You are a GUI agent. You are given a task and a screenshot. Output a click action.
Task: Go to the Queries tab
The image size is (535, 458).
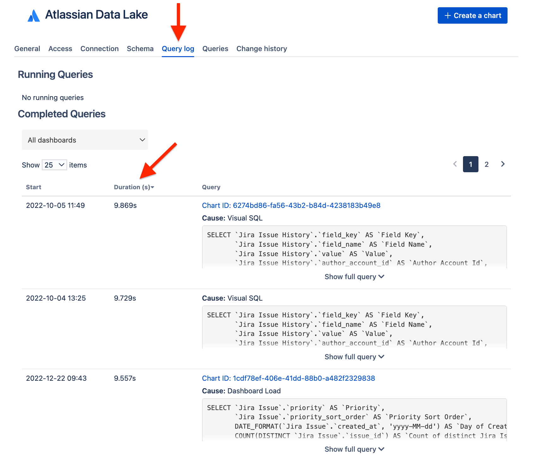(x=215, y=49)
